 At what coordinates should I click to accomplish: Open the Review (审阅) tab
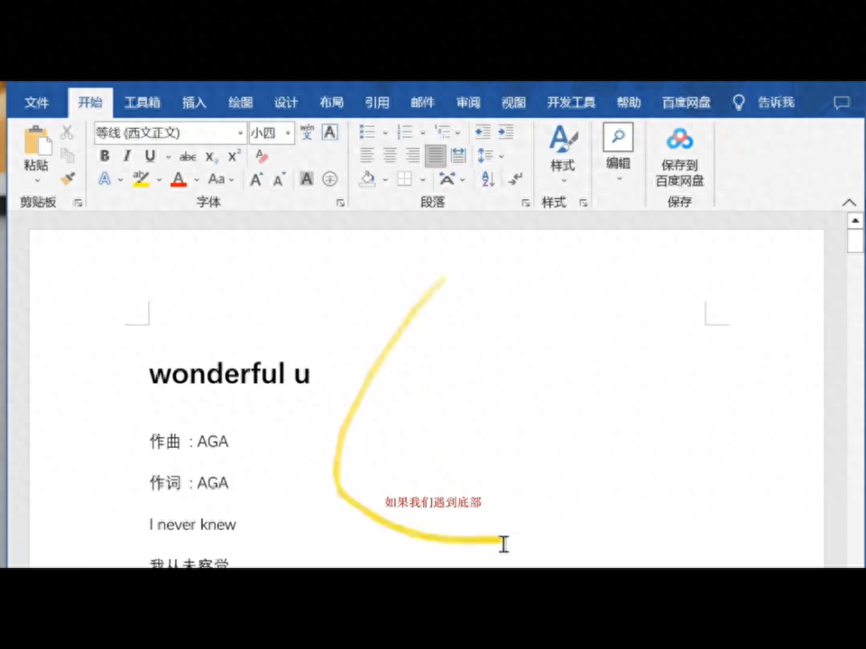[468, 103]
